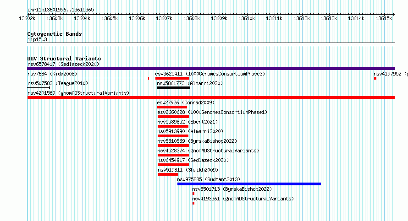This screenshot has width=408, height=221.
Task: Click the 13613k ruler tick label
Action: pyautogui.click(x=329, y=19)
